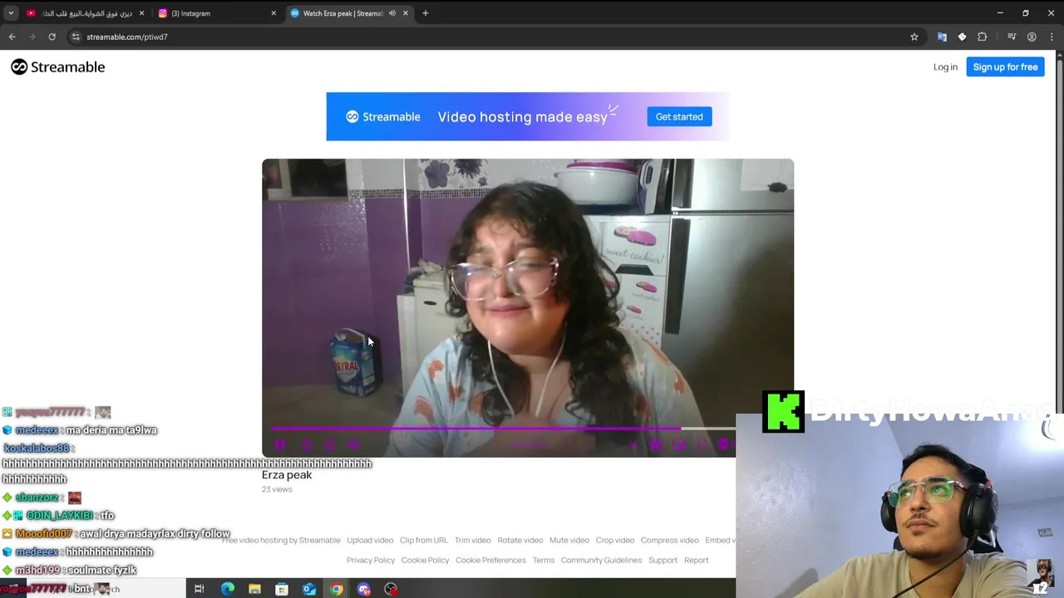Image resolution: width=1064 pixels, height=598 pixels.
Task: Open video player settings gear
Action: click(x=656, y=444)
